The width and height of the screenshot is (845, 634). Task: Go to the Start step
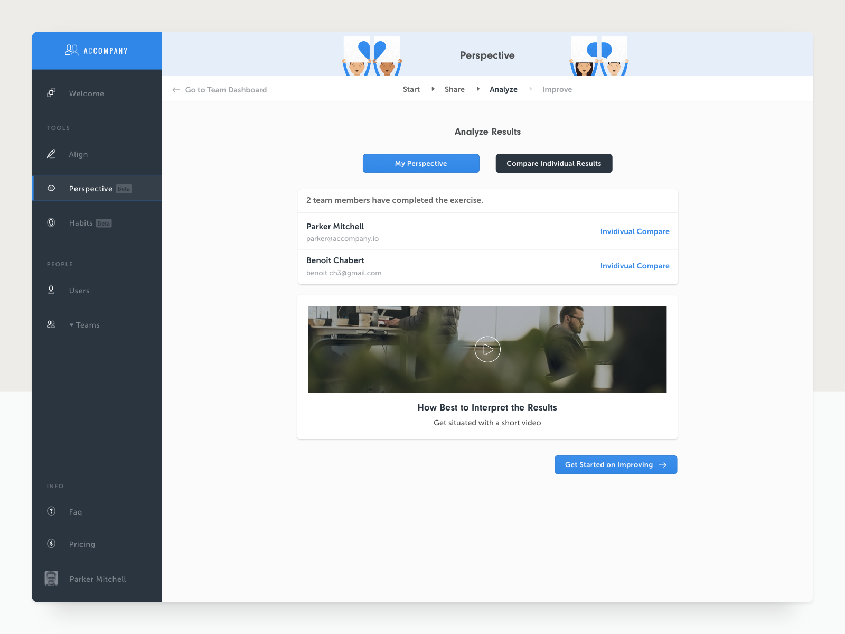pyautogui.click(x=411, y=89)
